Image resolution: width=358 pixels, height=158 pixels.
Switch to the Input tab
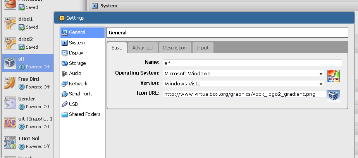tap(203, 48)
